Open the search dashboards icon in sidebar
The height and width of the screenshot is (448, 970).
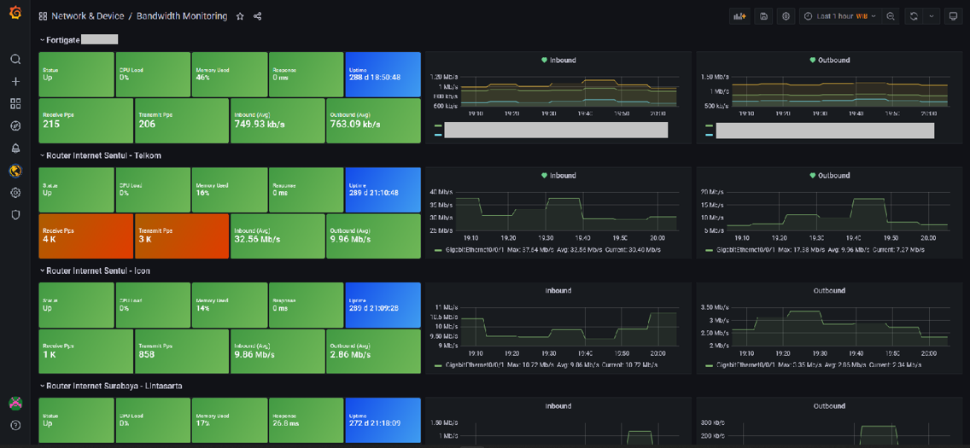(16, 60)
